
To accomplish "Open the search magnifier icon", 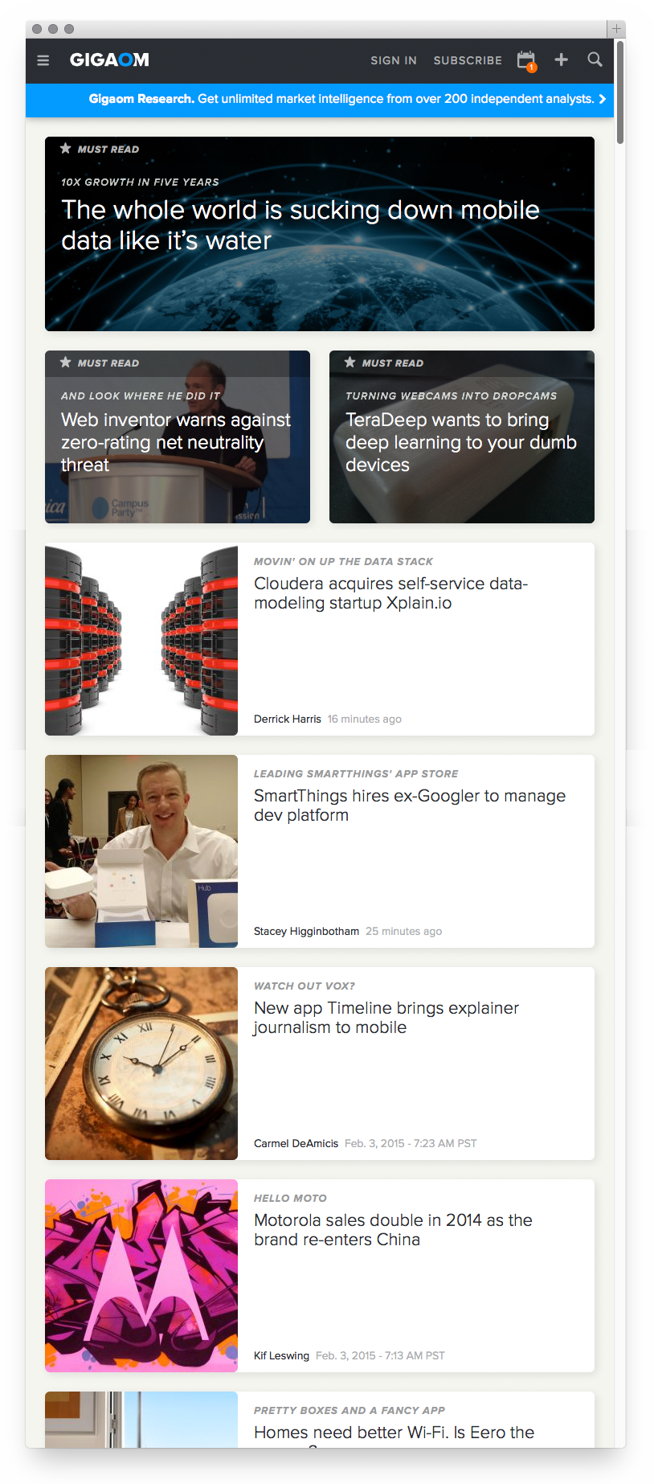I will tap(595, 59).
